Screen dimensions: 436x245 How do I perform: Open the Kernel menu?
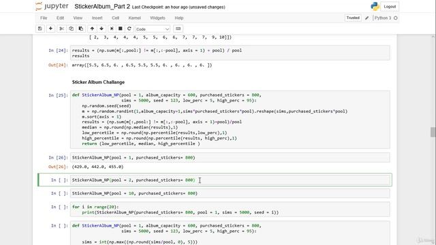tap(135, 18)
